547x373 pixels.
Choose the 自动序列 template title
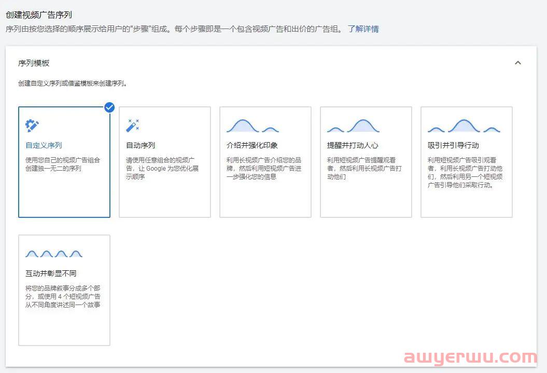[x=141, y=145]
